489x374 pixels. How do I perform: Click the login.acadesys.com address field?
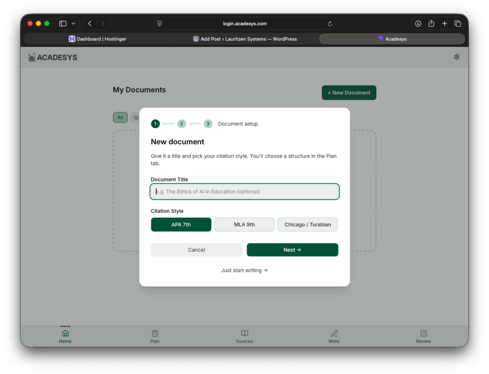[244, 23]
